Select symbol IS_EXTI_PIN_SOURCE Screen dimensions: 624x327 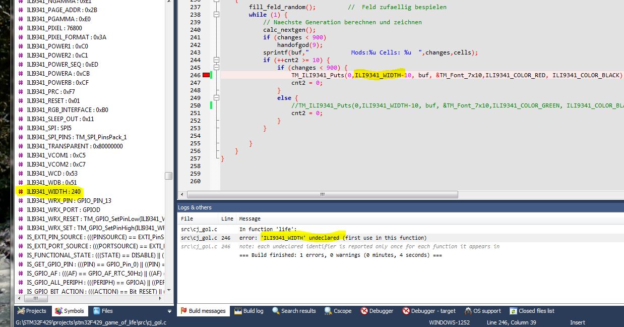[x=96, y=237]
